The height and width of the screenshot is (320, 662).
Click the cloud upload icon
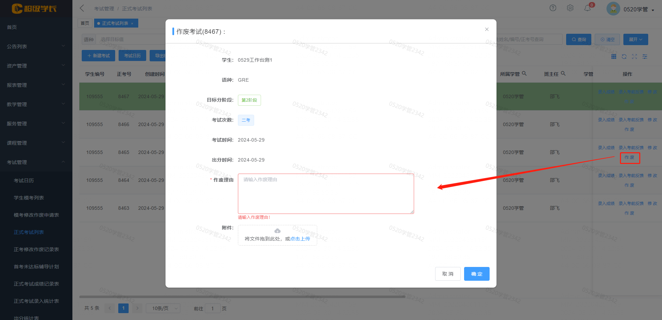pyautogui.click(x=277, y=231)
